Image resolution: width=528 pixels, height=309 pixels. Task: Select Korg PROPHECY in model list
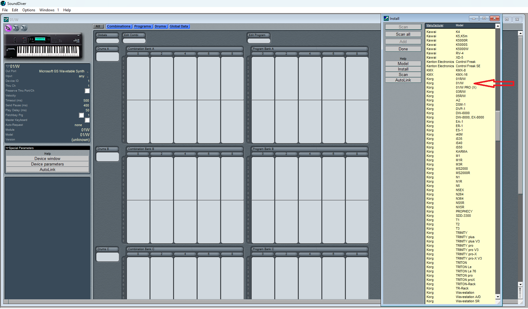click(x=460, y=211)
